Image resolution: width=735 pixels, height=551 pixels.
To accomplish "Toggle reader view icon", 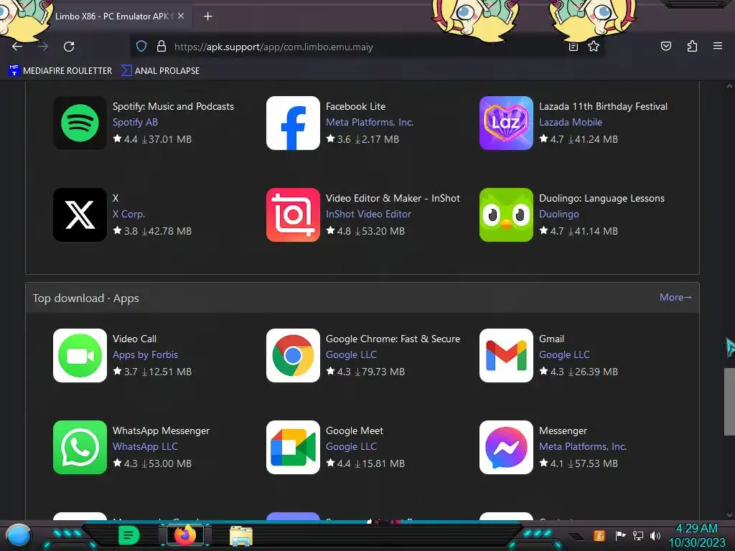I will [x=573, y=47].
